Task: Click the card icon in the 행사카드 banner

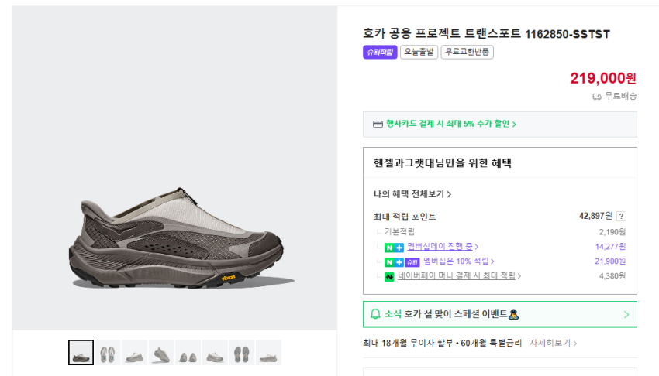Action: 378,124
